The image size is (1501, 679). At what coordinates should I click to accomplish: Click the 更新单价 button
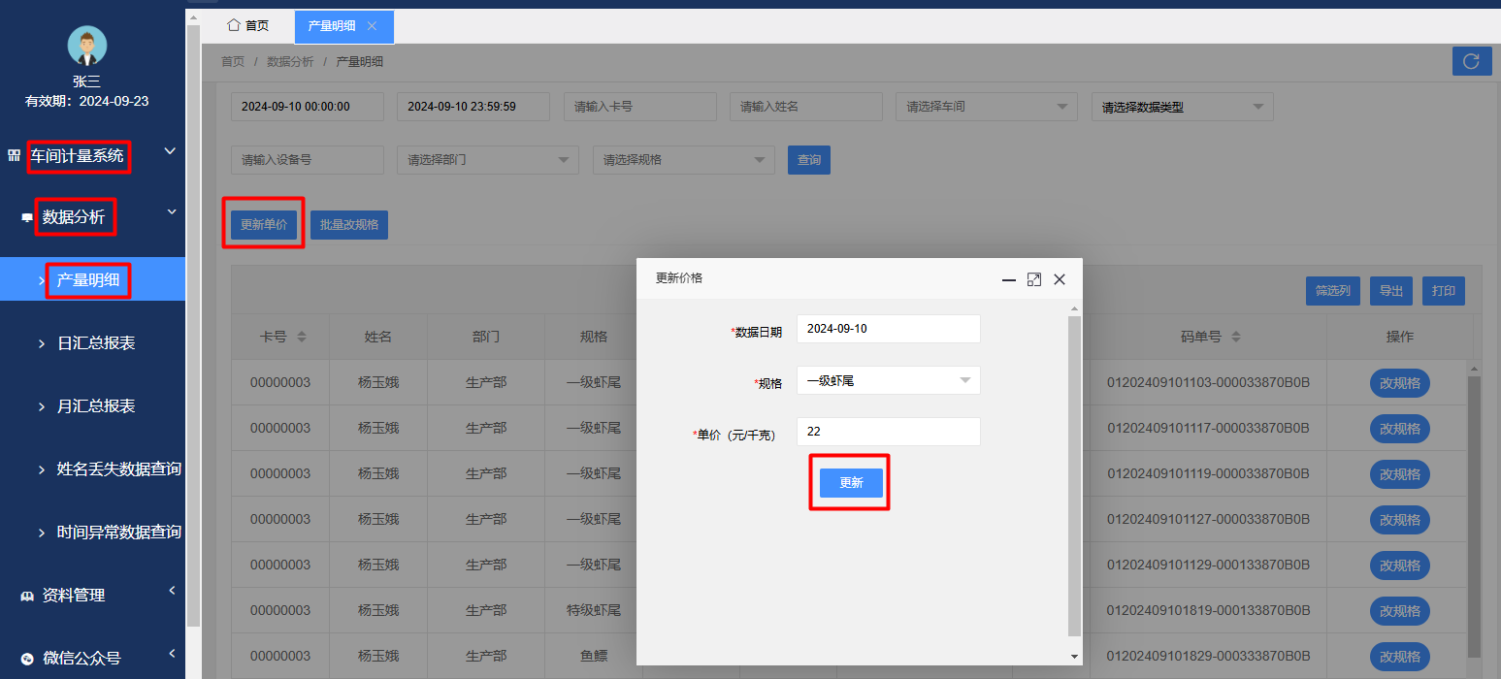264,224
